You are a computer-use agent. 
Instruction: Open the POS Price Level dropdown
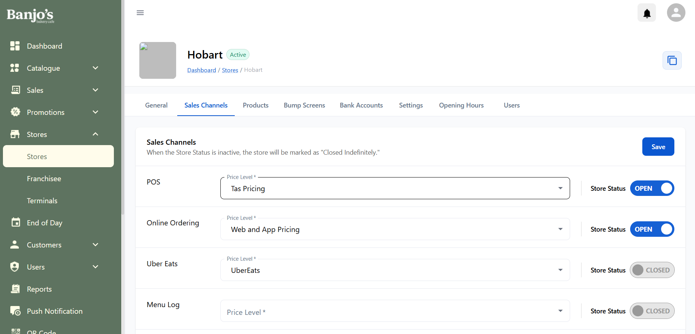pyautogui.click(x=395, y=189)
